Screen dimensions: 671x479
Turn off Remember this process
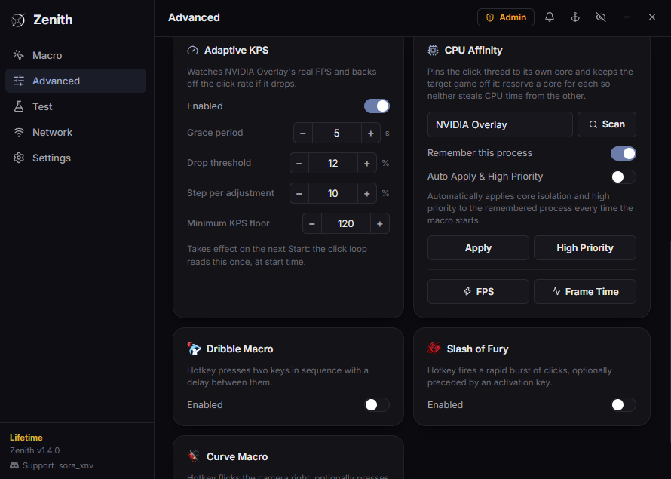coord(623,153)
